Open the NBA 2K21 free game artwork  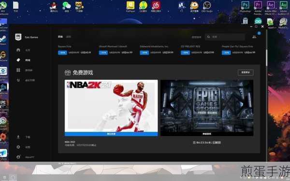(111, 106)
